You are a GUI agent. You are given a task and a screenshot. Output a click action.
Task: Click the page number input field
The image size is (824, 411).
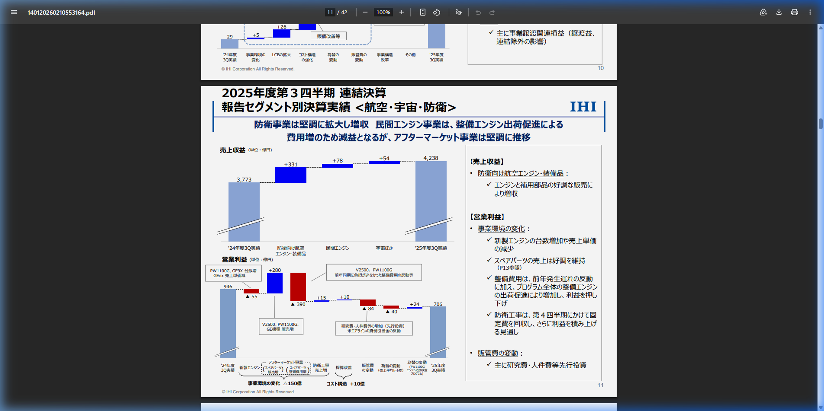[x=330, y=12]
